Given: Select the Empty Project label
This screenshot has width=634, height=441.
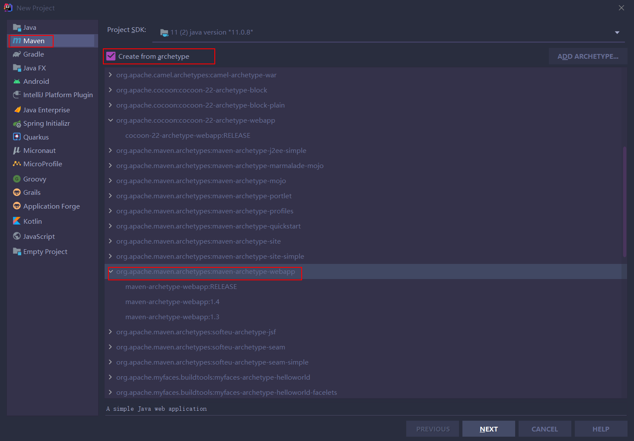Looking at the screenshot, I should point(45,251).
